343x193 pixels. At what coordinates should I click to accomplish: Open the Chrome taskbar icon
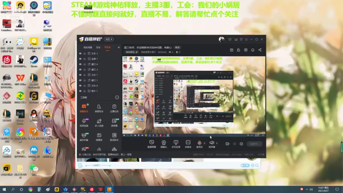(x=30, y=189)
